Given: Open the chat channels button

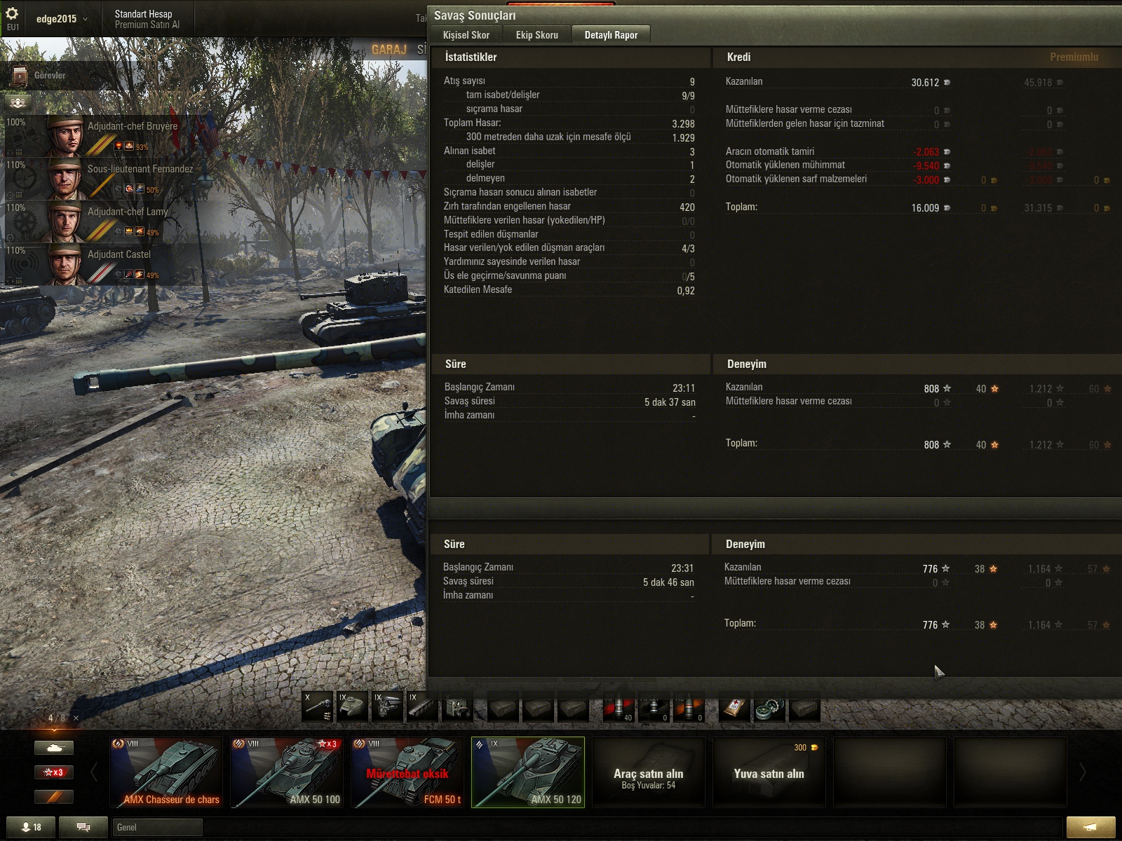Looking at the screenshot, I should pyautogui.click(x=83, y=827).
